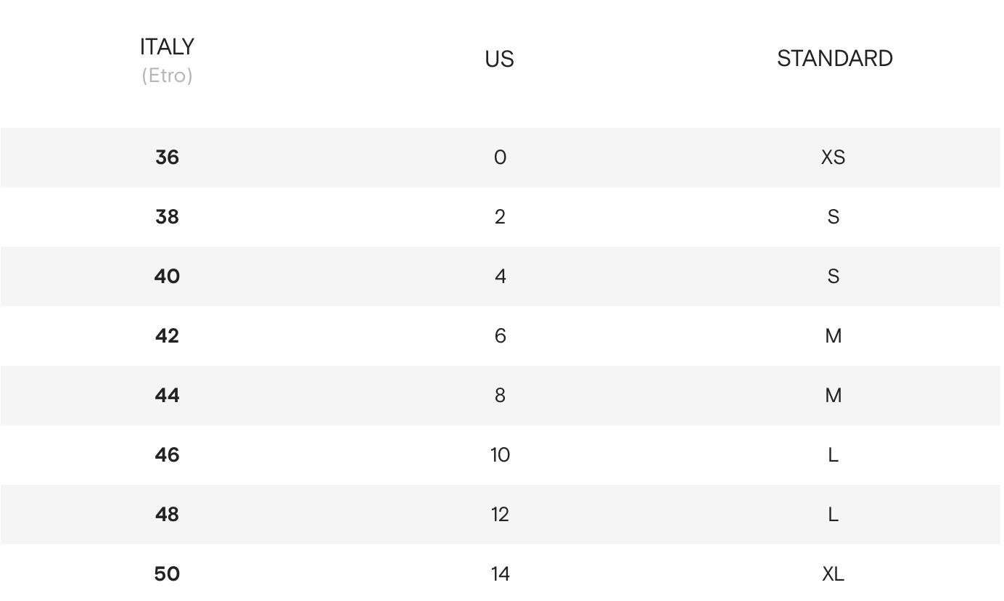Select Italy size 50 cell
The height and width of the screenshot is (601, 1004).
[167, 574]
